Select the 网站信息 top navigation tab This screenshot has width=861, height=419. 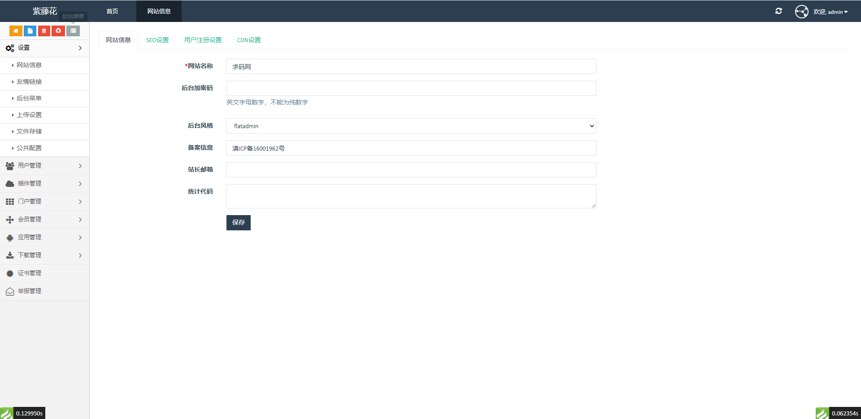[x=159, y=11]
